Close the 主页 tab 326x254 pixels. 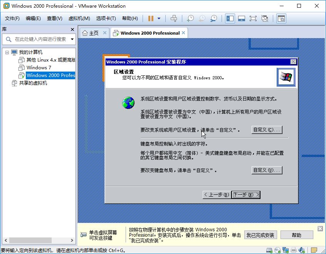(105, 33)
